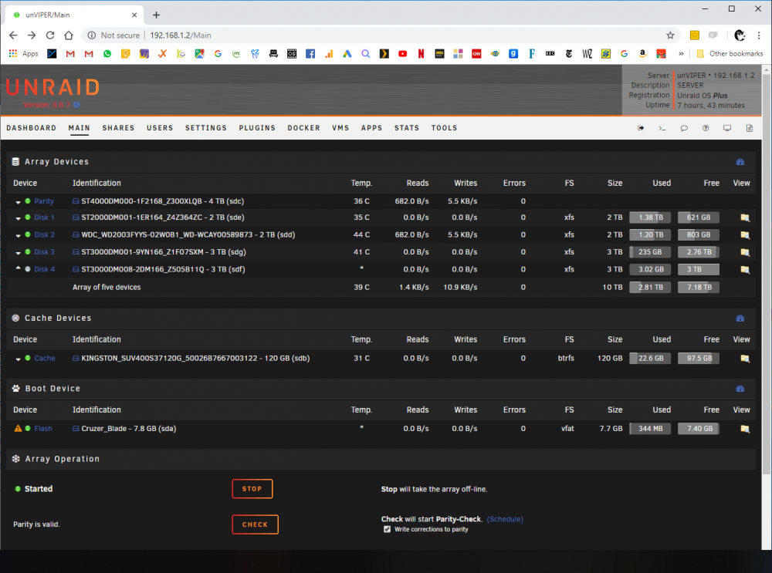
Task: Spin down Disk 1 with its arrow
Action: point(19,218)
